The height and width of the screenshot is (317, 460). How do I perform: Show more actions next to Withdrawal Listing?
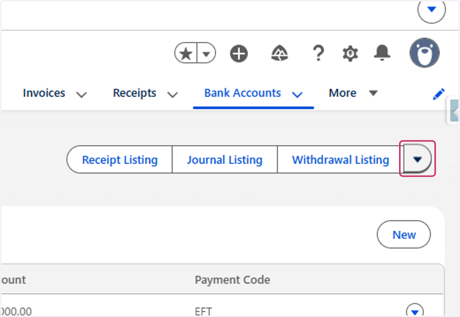417,159
